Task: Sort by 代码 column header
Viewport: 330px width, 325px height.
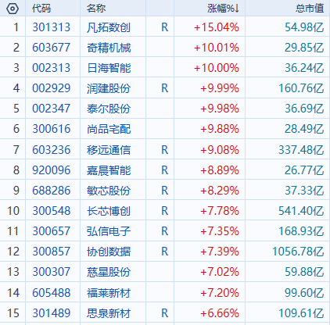Action: pyautogui.click(x=41, y=9)
